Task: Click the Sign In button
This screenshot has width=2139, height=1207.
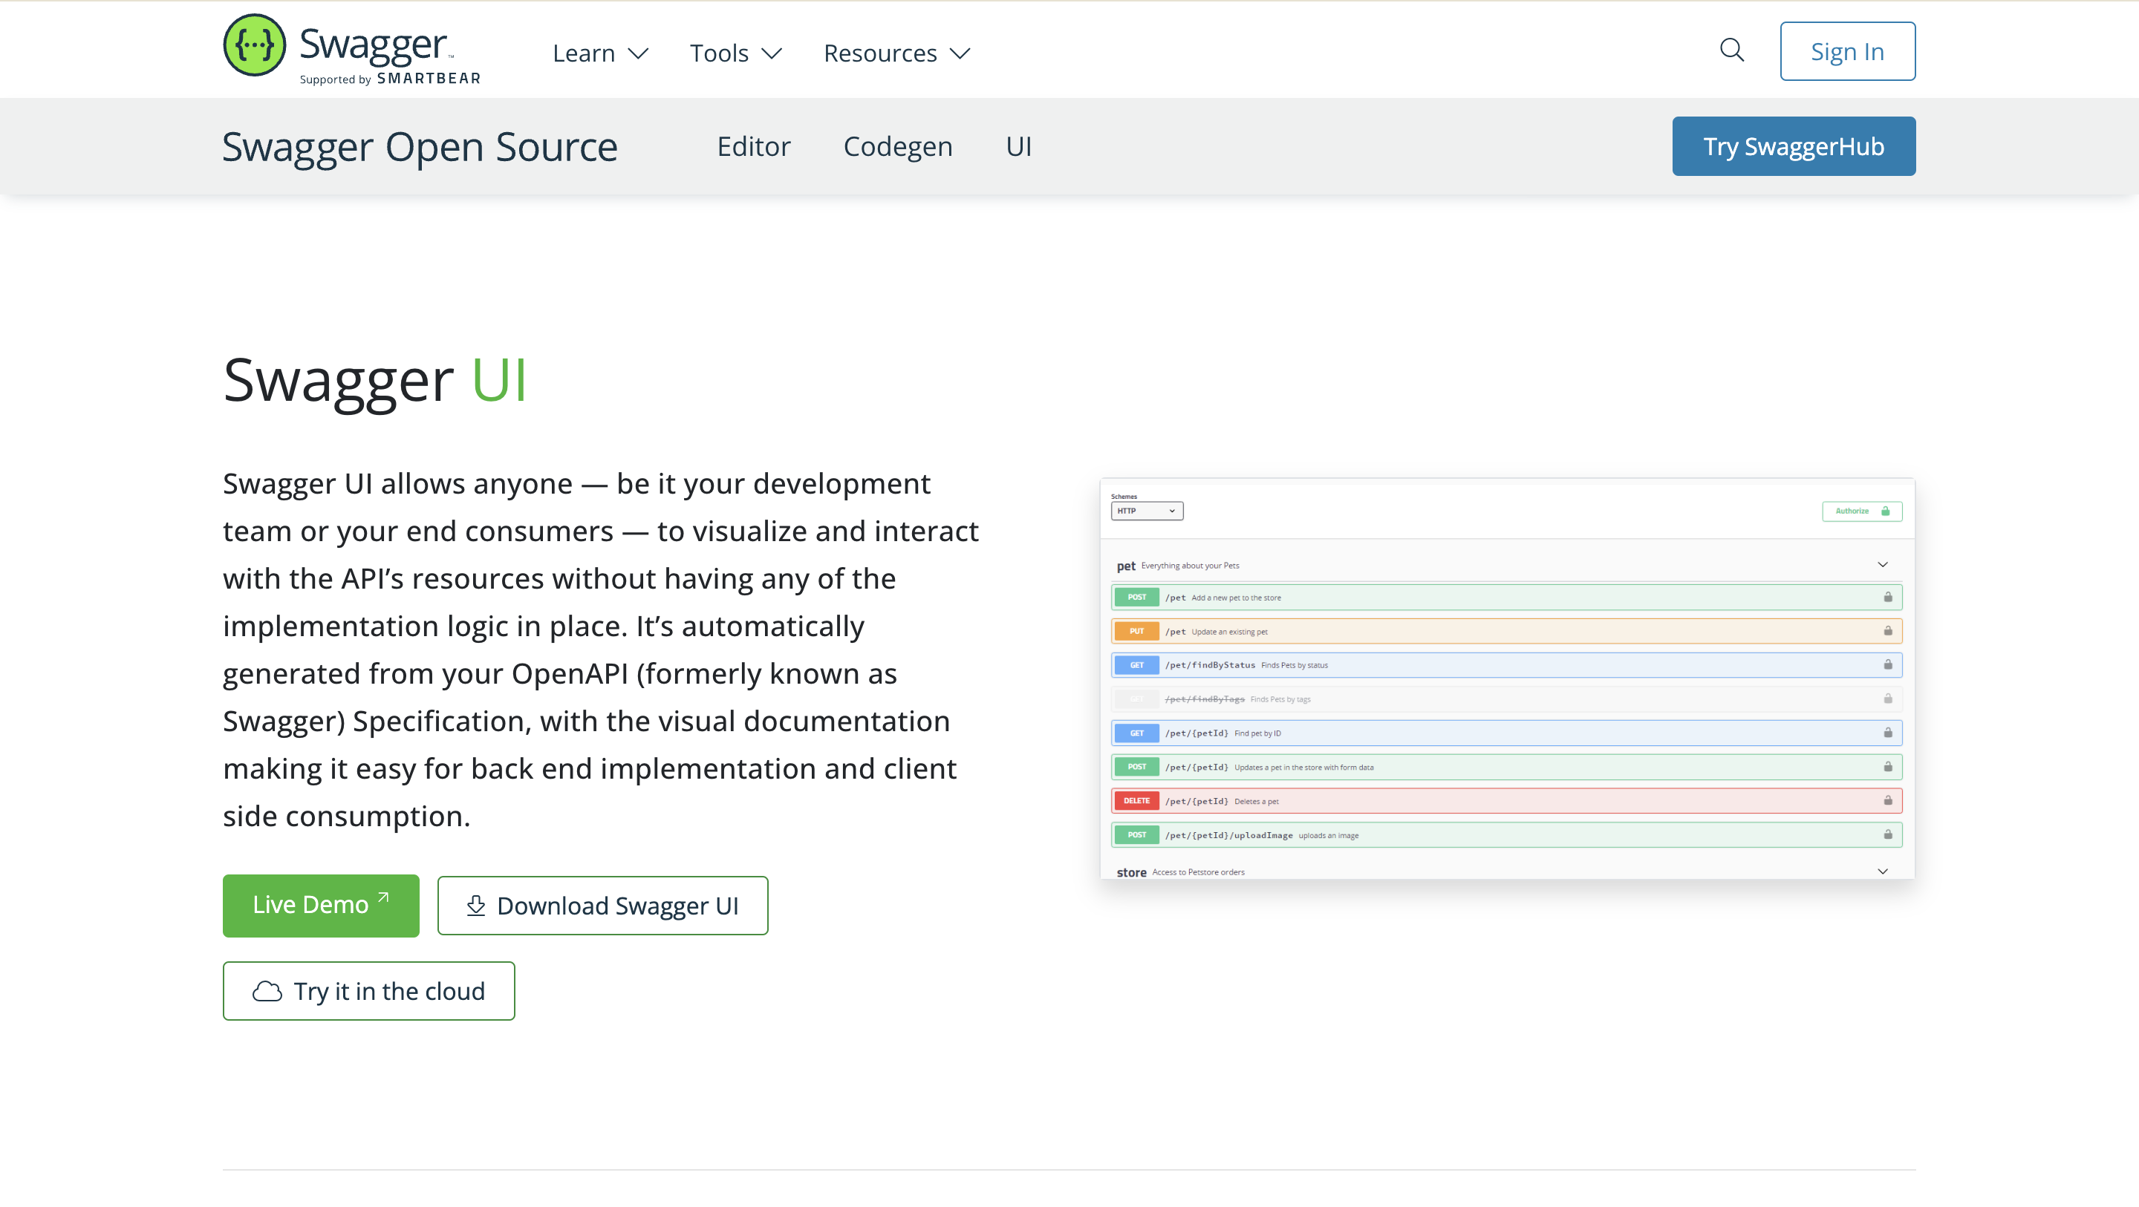Action: click(1846, 50)
